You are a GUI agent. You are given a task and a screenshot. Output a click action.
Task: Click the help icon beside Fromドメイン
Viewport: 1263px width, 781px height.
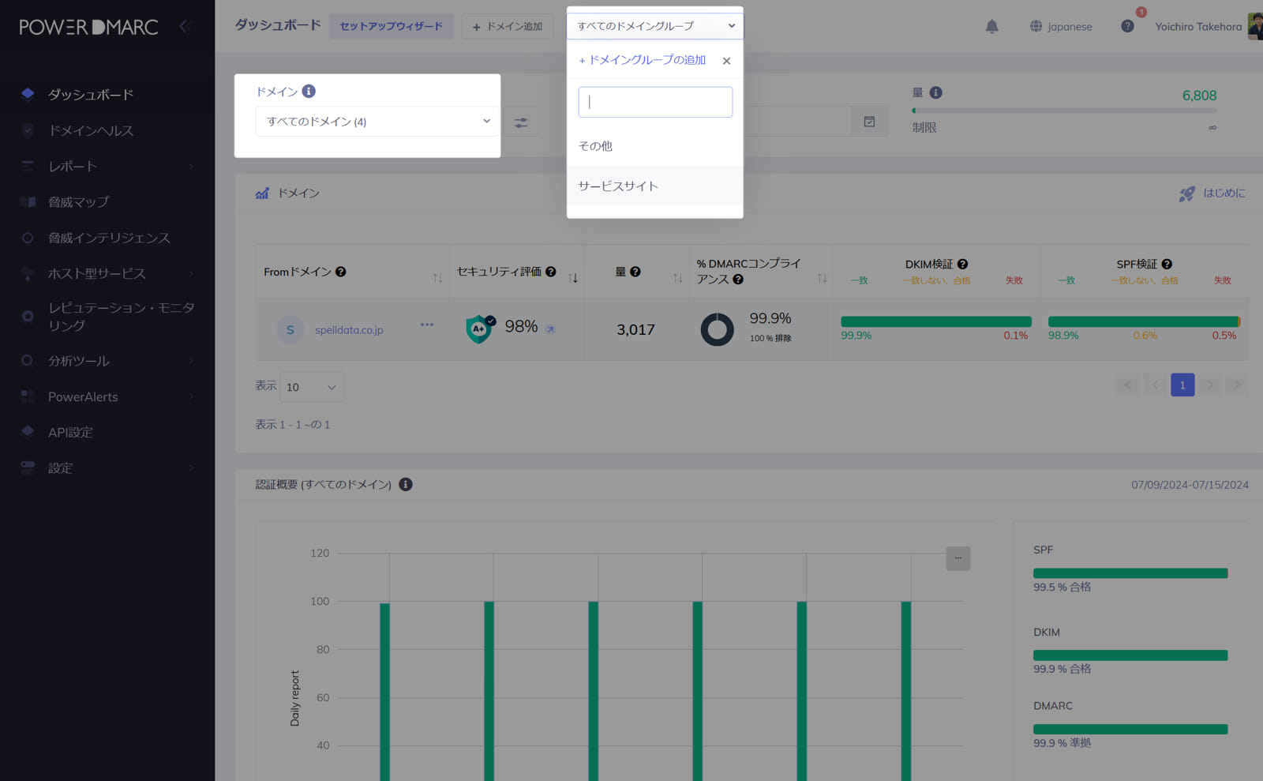tap(340, 272)
